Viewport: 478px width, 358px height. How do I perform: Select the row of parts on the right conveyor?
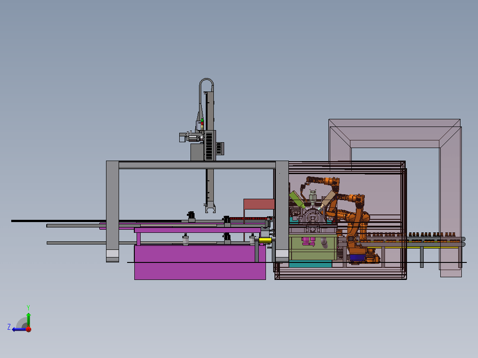[412, 235]
